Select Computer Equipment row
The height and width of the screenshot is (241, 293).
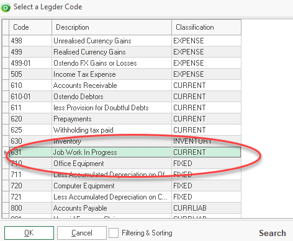pos(125,186)
